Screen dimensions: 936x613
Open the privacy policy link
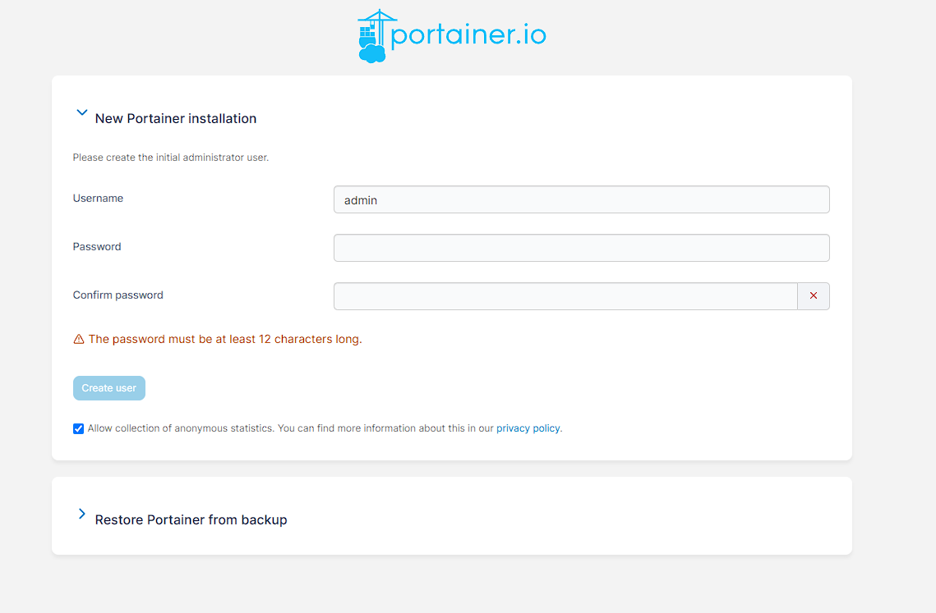point(528,428)
